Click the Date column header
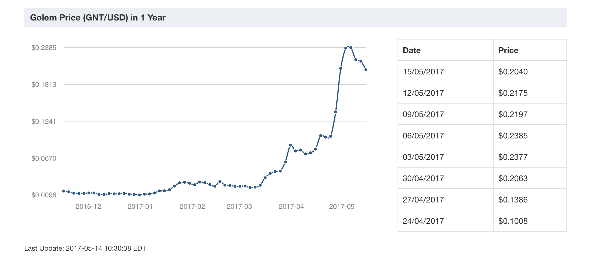Viewport: 591px width, 259px height. (x=445, y=50)
